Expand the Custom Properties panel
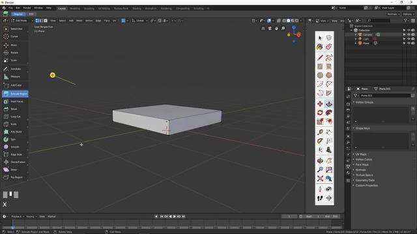This screenshot has height=234, width=417. click(x=366, y=185)
